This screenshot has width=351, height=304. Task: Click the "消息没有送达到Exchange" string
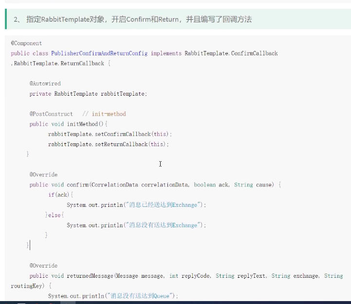(162, 225)
